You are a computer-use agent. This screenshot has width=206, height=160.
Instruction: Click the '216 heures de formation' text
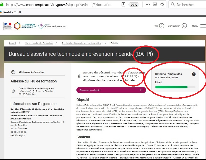click(32, 72)
